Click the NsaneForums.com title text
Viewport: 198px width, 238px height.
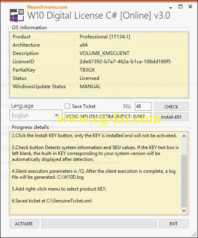pyautogui.click(x=47, y=7)
